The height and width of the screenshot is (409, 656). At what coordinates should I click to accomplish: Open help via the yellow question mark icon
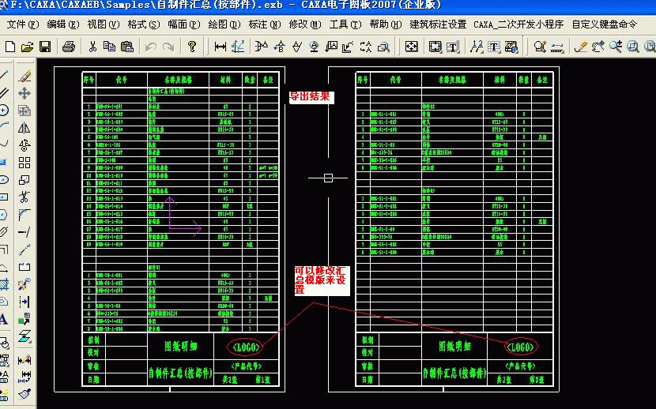coord(191,47)
